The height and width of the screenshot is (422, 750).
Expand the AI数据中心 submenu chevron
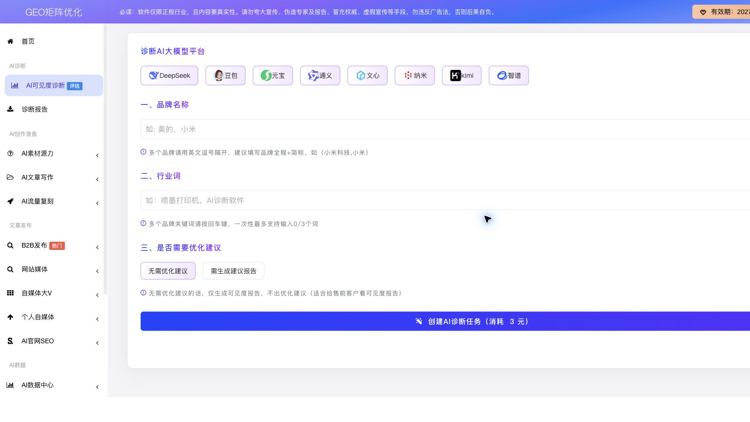click(97, 387)
